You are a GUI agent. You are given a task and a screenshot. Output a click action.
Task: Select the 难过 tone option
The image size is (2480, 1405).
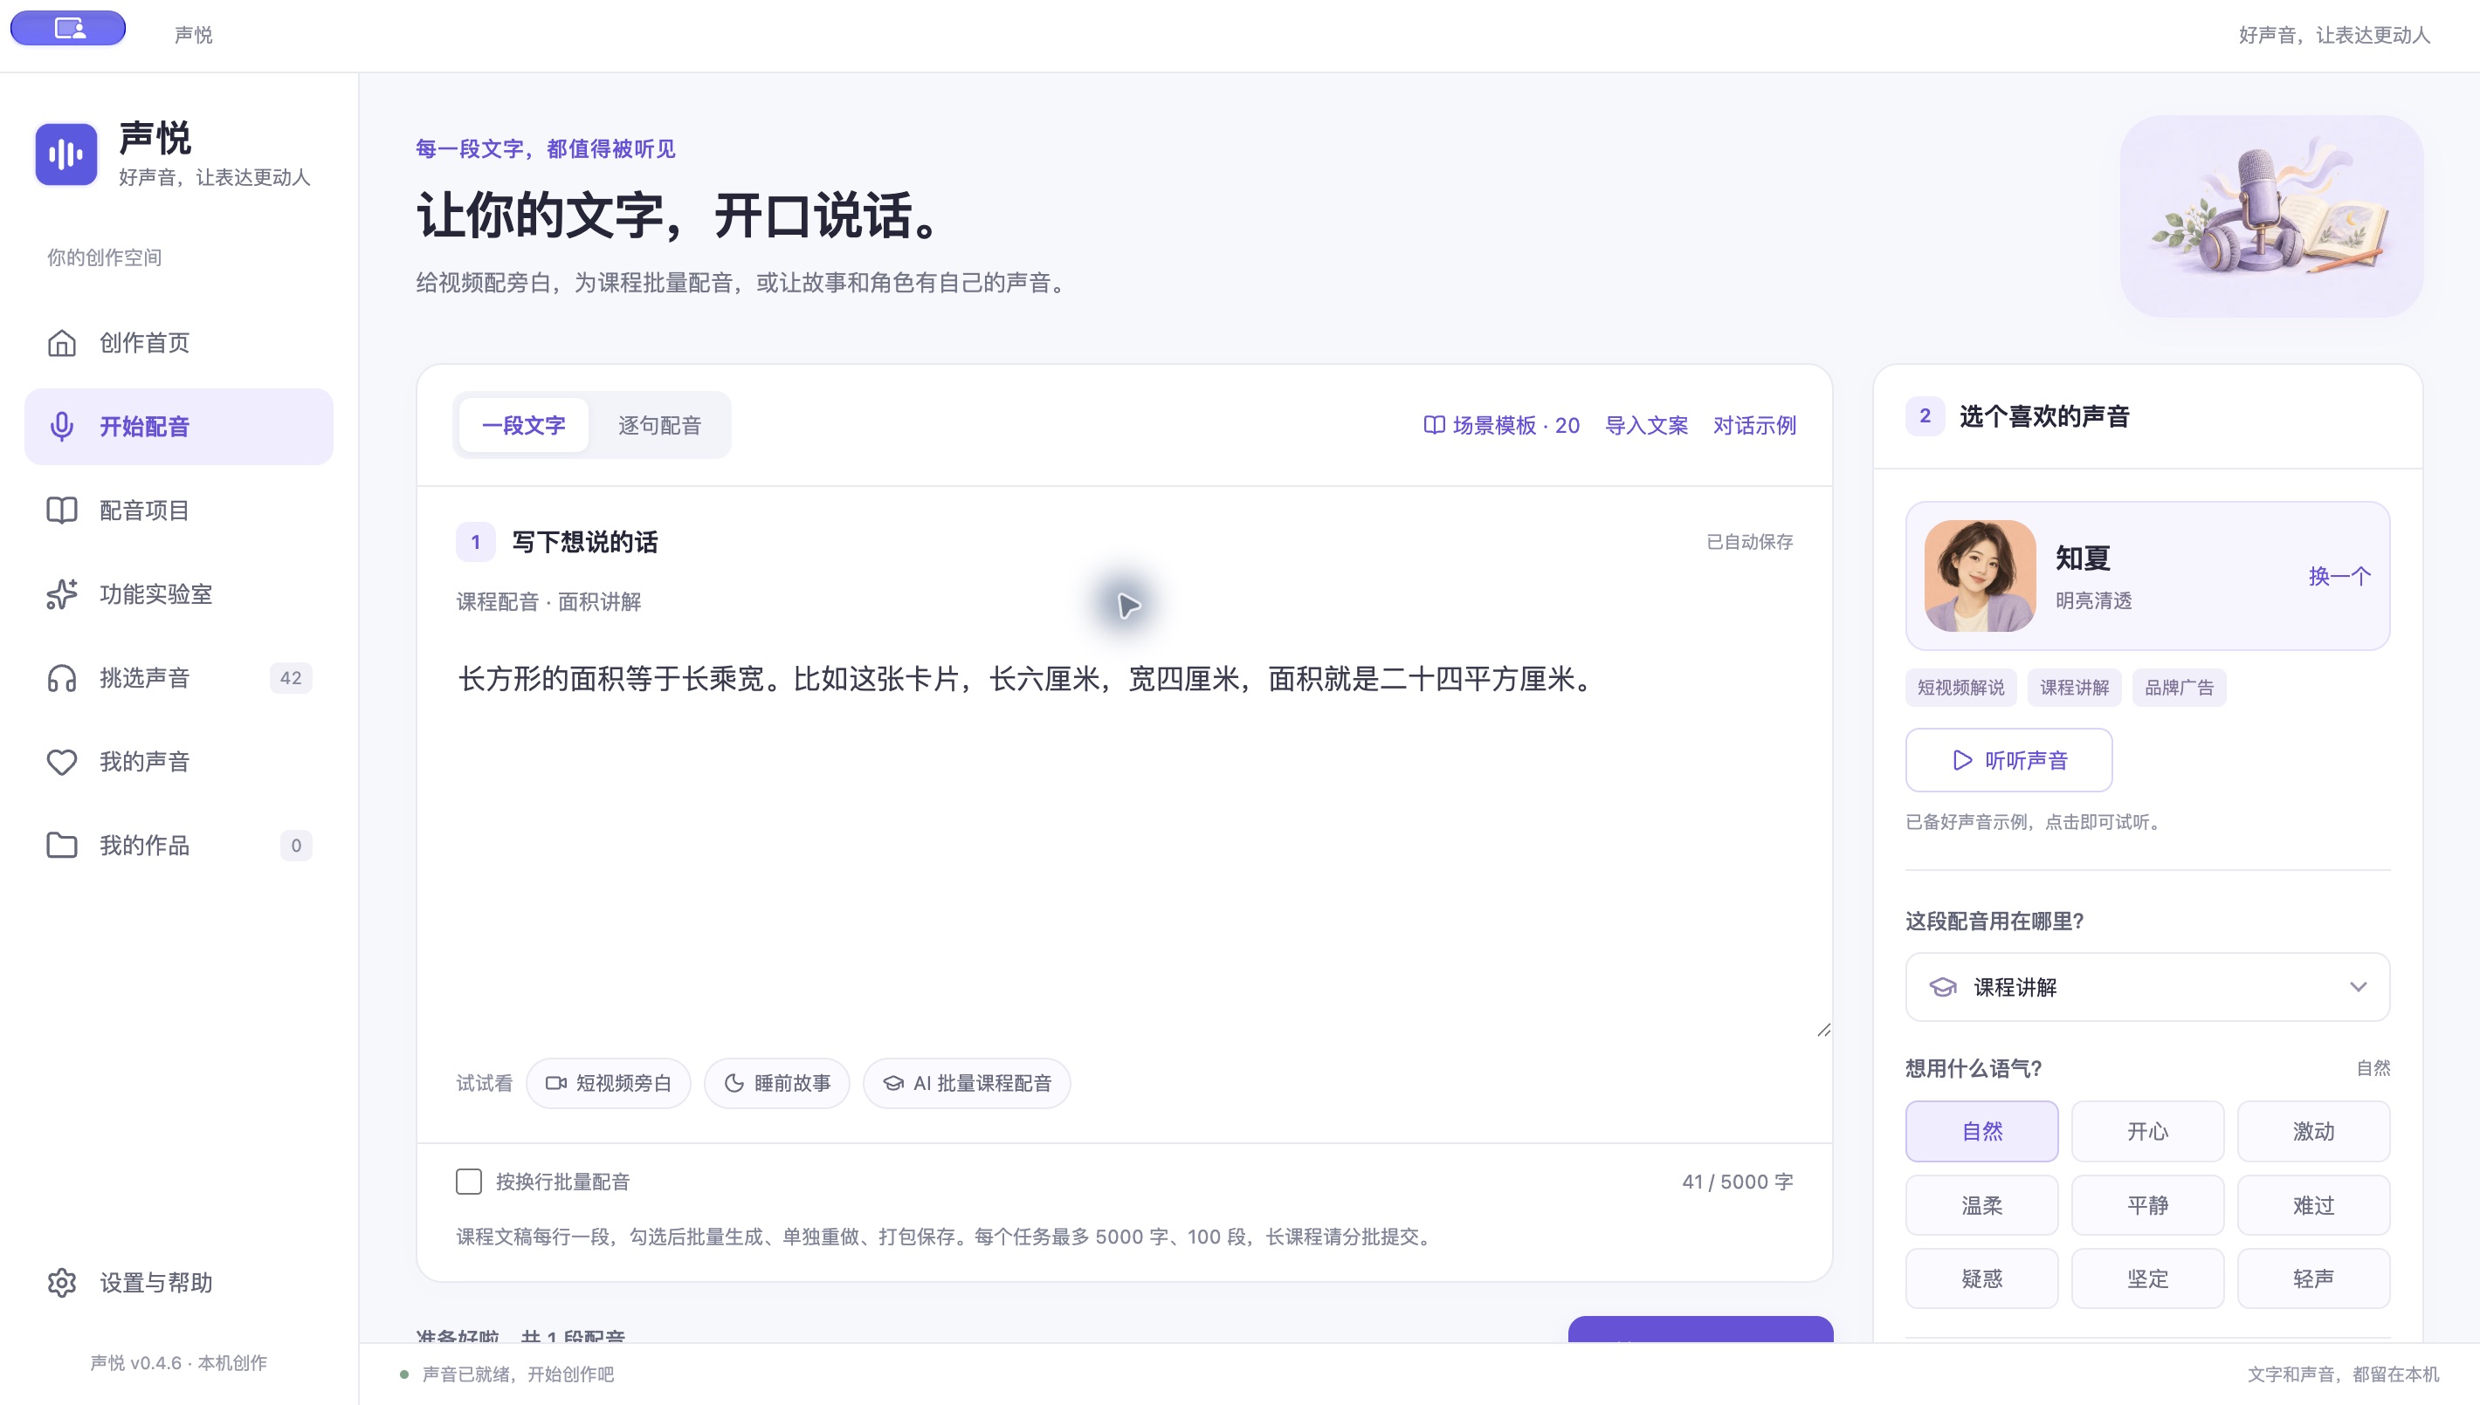click(x=2314, y=1205)
